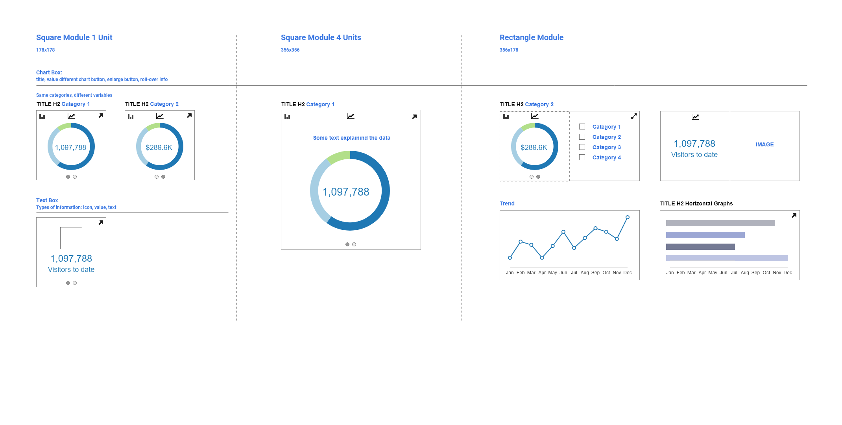Click line chart icon above Visitors to date rectangle

(695, 117)
